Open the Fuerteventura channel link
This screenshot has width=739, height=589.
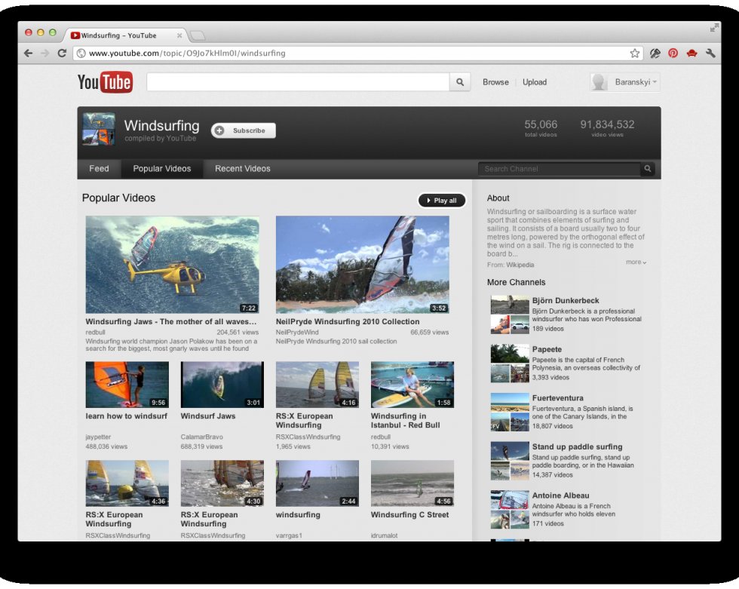(557, 397)
